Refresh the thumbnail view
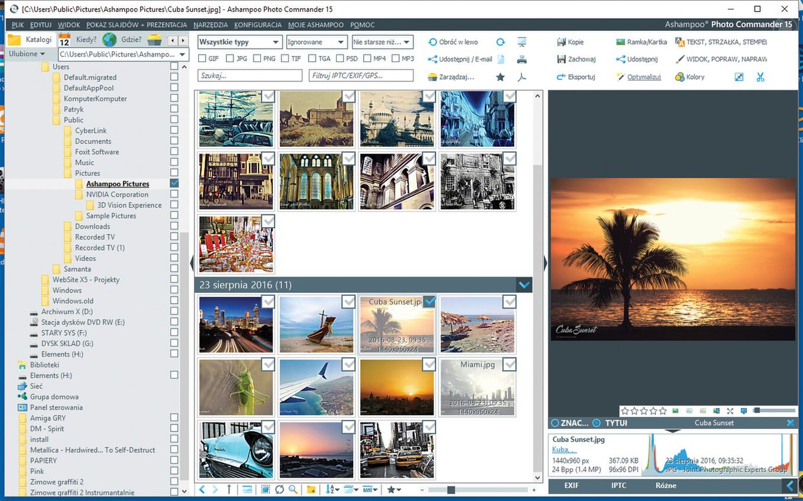Viewport: 803px width, 501px height. coord(279,490)
